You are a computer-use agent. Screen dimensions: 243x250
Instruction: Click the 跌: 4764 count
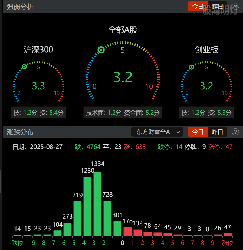tap(88, 147)
